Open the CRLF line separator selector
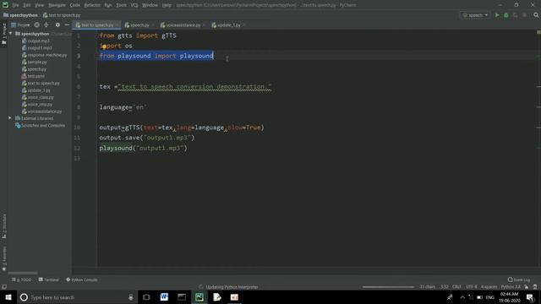Image resolution: width=541 pixels, height=304 pixels. (456, 287)
